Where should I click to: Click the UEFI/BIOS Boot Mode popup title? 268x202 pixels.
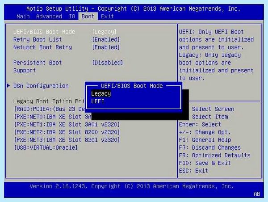132,86
